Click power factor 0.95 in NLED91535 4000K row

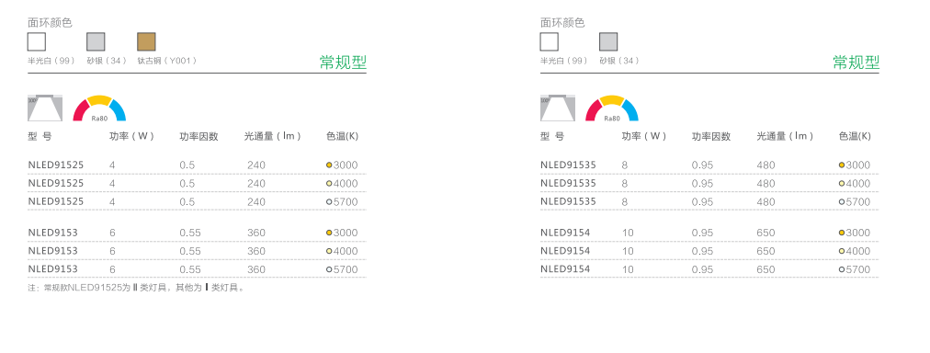pyautogui.click(x=703, y=183)
